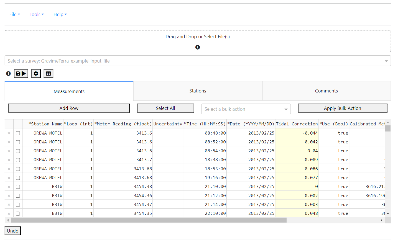Click the tidal correction cell -0.089
The height and width of the screenshot is (240, 398).
[297, 160]
